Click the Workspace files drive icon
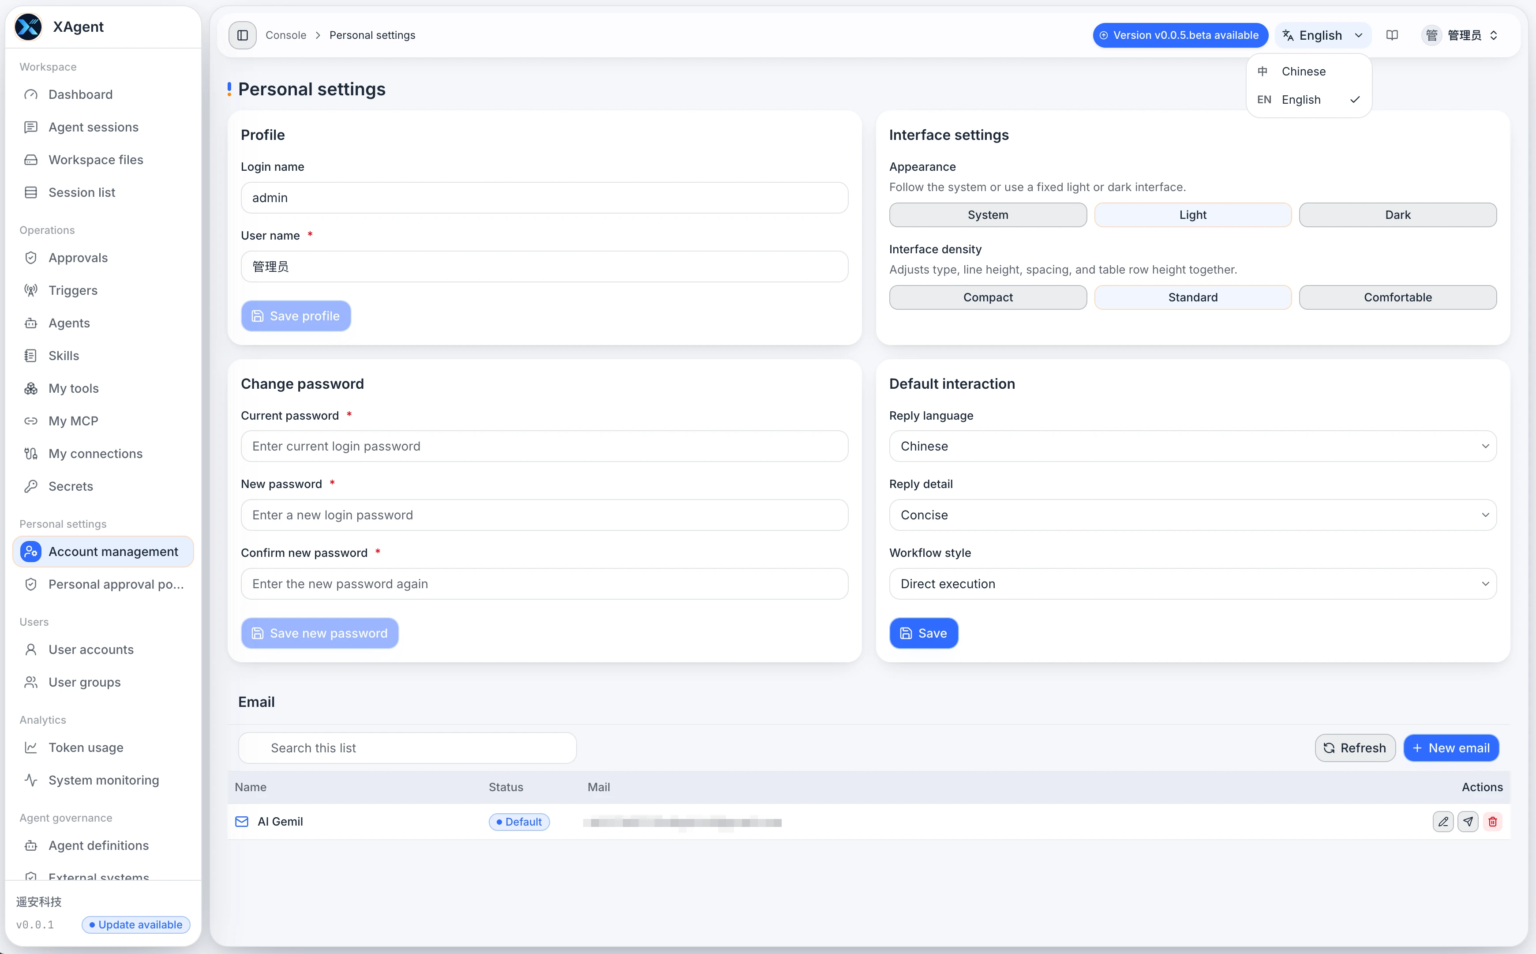 (31, 160)
